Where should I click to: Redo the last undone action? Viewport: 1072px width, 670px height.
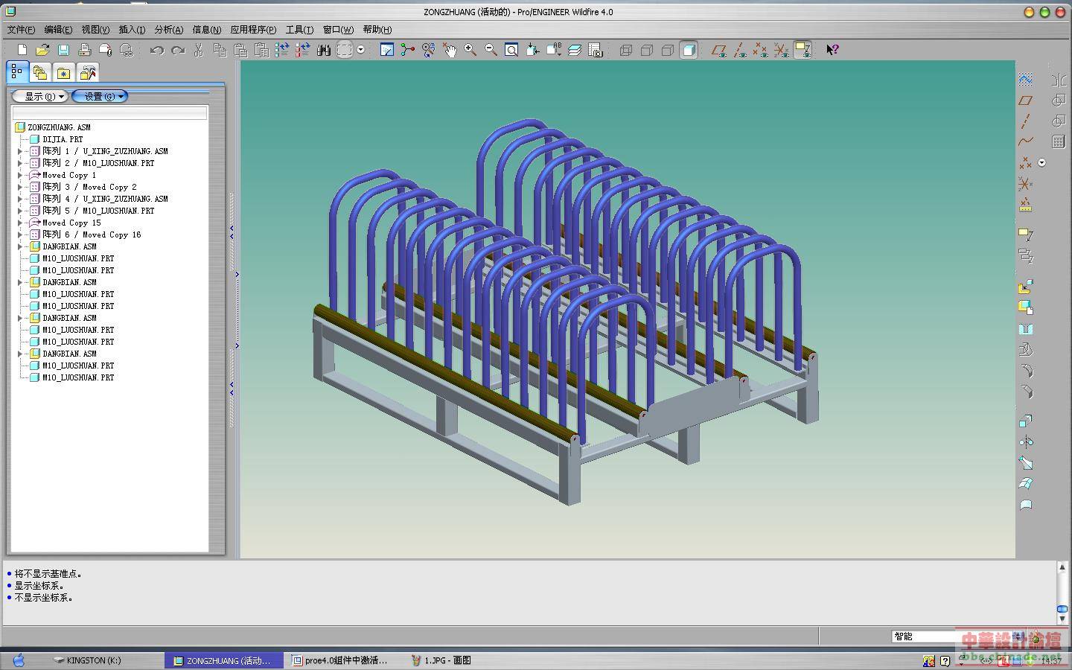click(178, 50)
